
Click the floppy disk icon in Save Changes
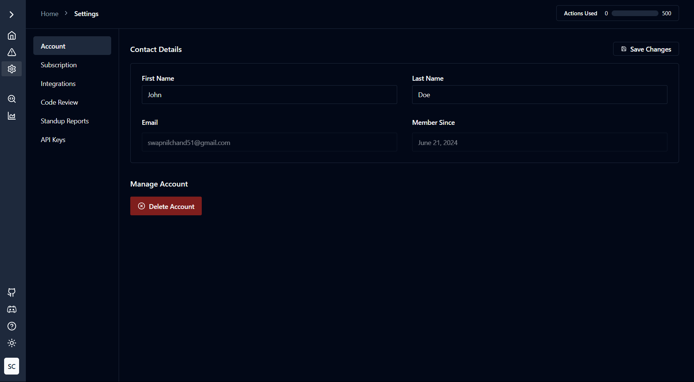point(624,49)
